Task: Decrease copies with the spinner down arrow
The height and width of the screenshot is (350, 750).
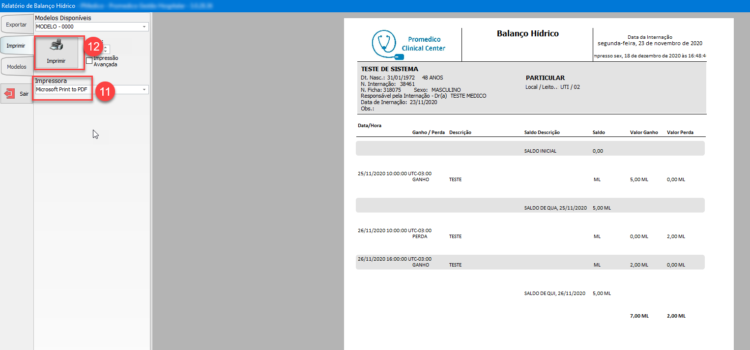Action: point(106,51)
